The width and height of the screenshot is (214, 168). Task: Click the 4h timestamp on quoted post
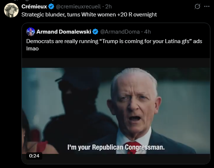coord(147,32)
